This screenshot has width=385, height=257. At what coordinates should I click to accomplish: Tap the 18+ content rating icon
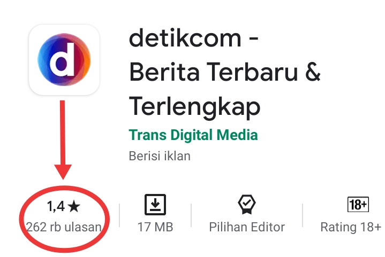point(358,204)
